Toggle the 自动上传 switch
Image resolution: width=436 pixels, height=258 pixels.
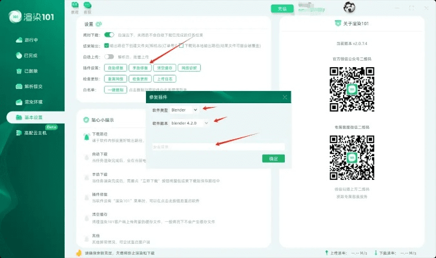pyautogui.click(x=109, y=57)
